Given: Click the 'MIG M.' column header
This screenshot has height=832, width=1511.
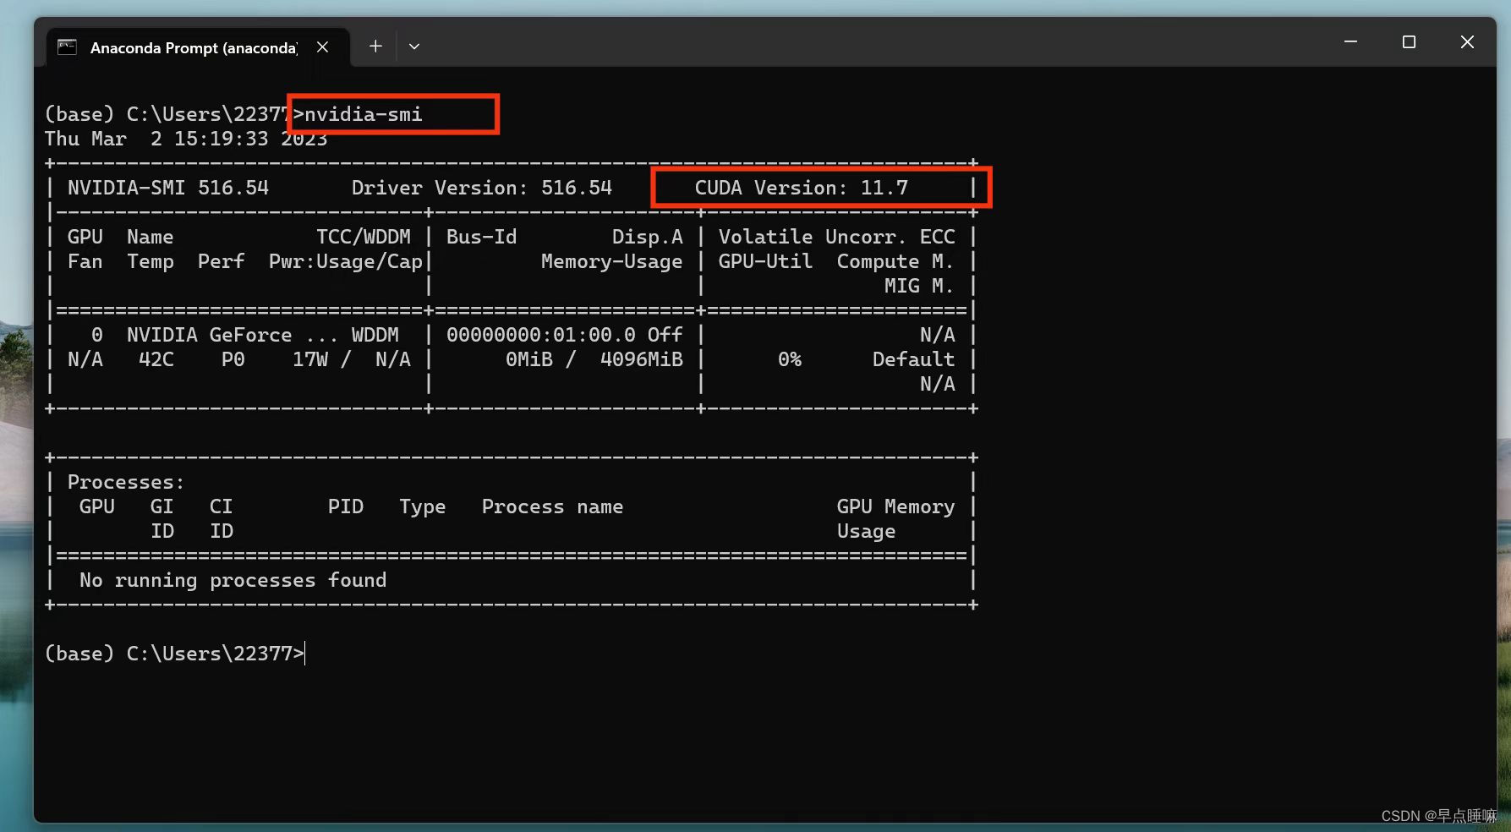Looking at the screenshot, I should [919, 286].
